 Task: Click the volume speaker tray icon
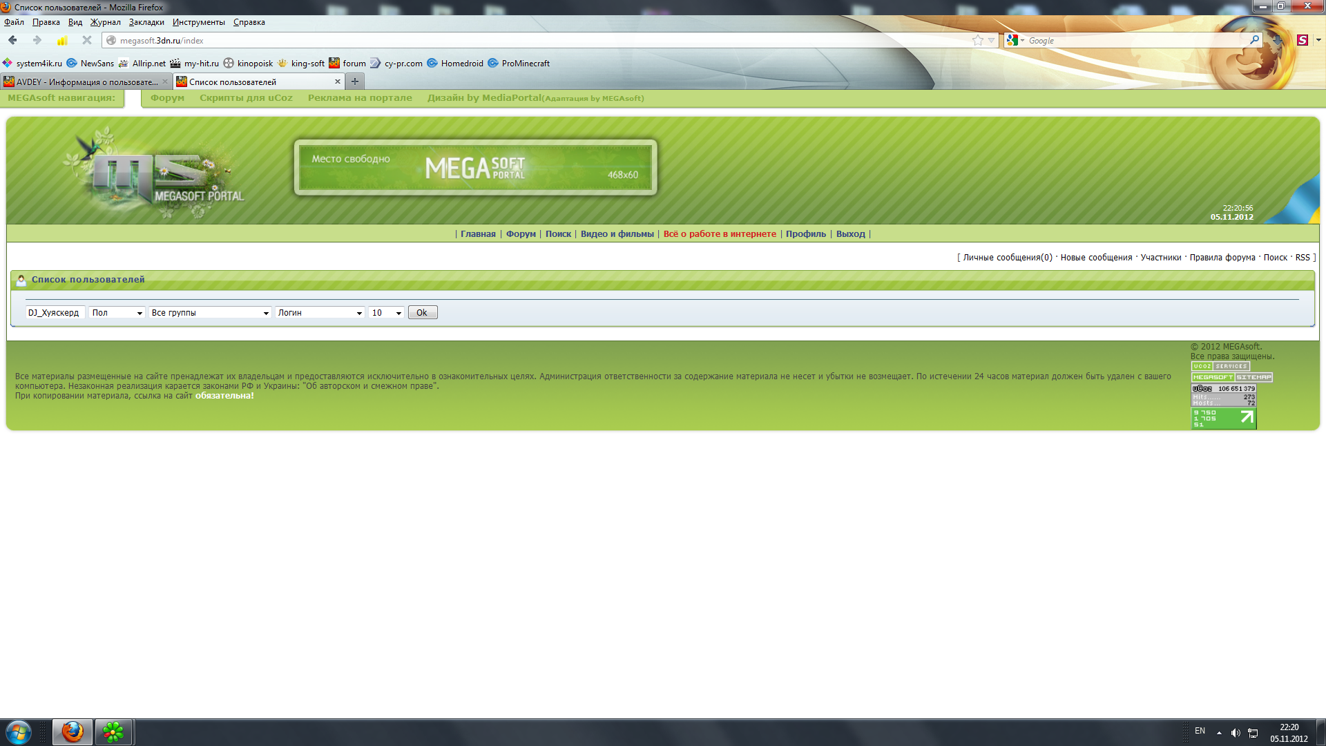(1236, 732)
